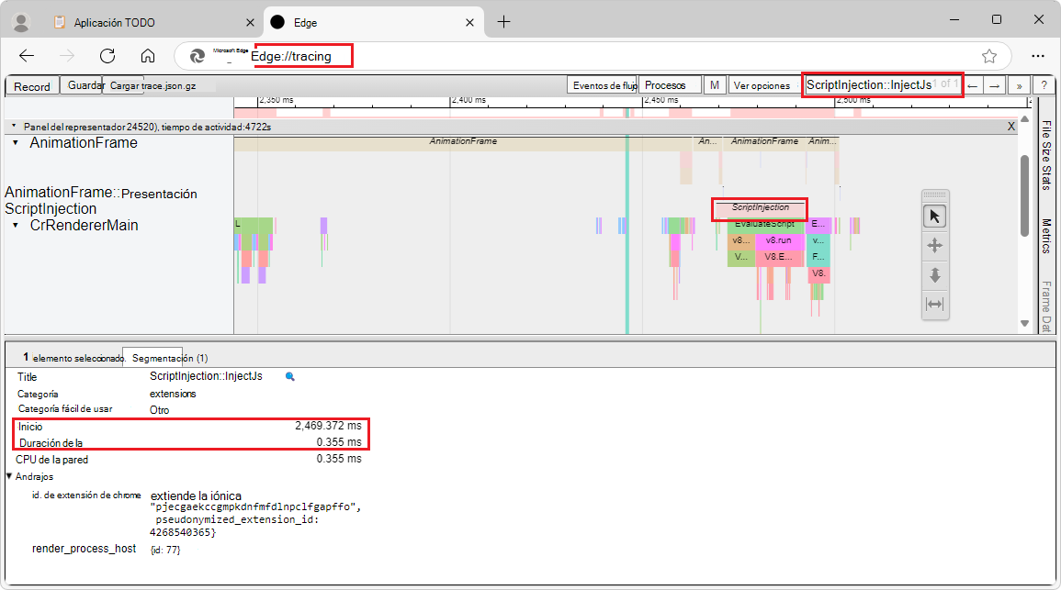1061x590 pixels.
Task: Click the magnifier icon next to ScriptInjection::InjectJs title
Action: pyautogui.click(x=289, y=376)
